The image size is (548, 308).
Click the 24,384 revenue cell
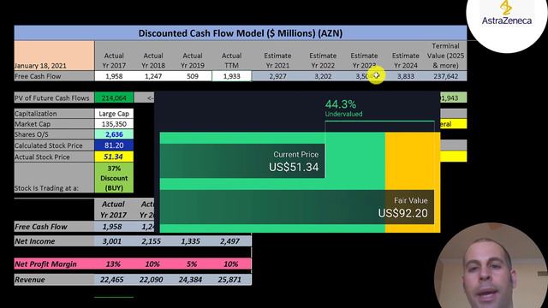[x=190, y=280]
